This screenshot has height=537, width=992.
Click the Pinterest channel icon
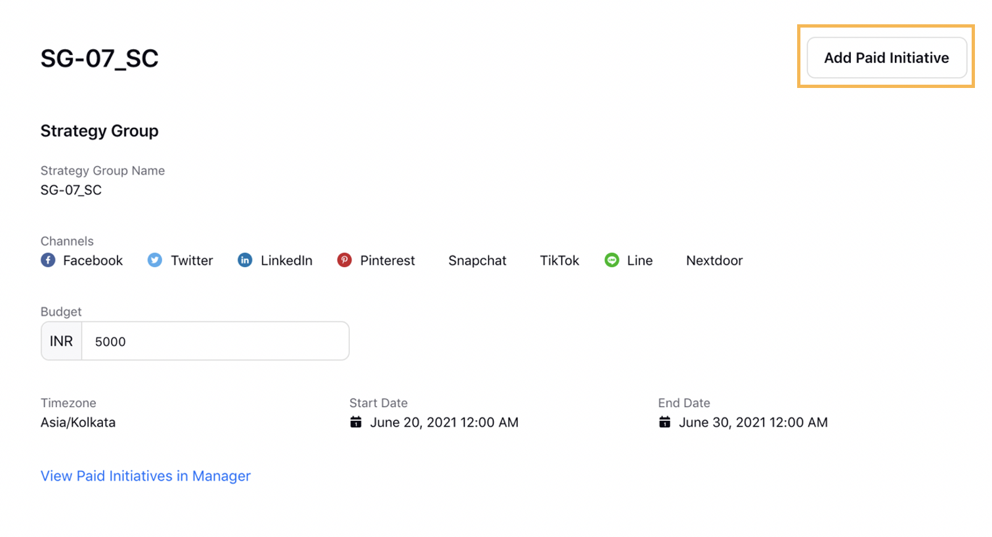344,260
